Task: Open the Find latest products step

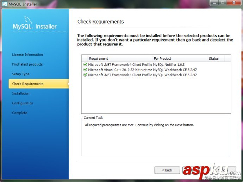Action: click(x=27, y=64)
